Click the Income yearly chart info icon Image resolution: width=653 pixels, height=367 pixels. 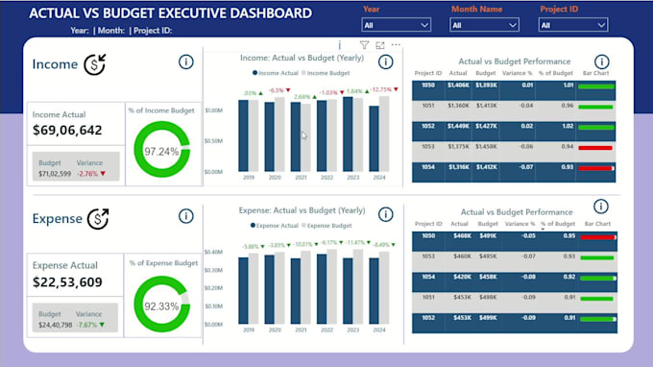(x=385, y=62)
